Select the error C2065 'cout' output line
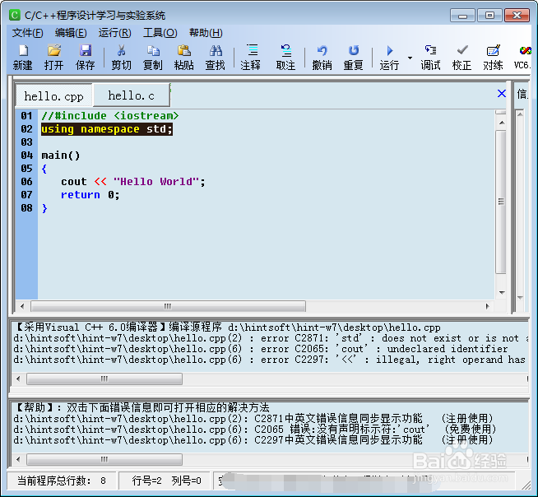The width and height of the screenshot is (538, 497). tap(261, 349)
